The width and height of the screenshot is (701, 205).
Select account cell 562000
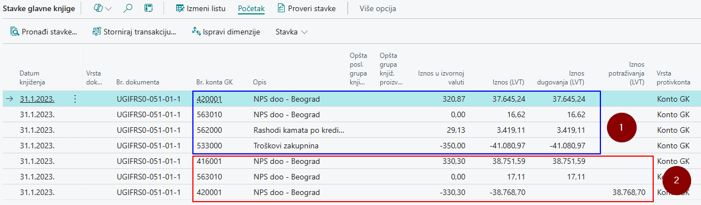pyautogui.click(x=208, y=131)
